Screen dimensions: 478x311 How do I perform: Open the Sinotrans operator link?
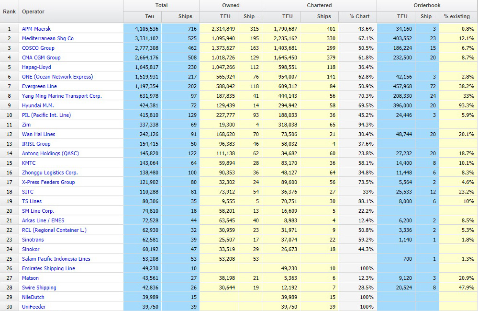click(x=33, y=240)
